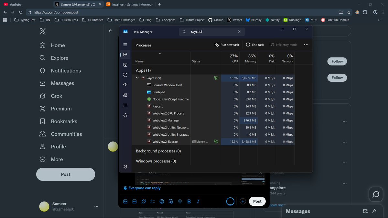Open Details icon in Task Manager sidebar
Screen dimensions: 388x218
click(x=125, y=105)
